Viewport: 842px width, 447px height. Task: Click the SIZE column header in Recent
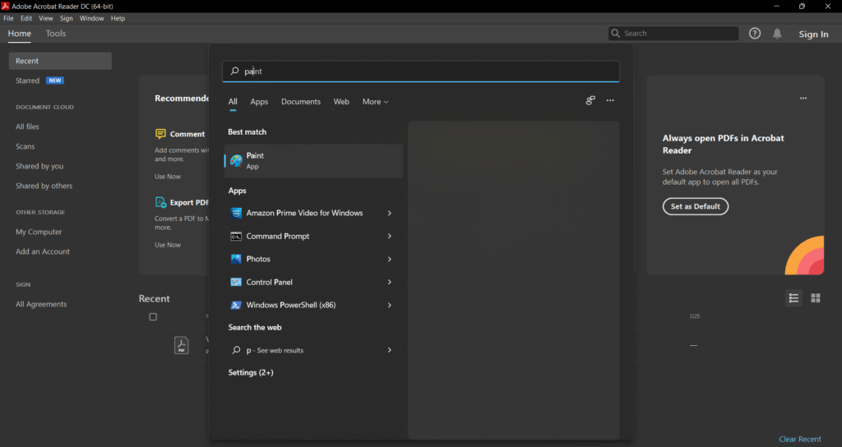coord(695,316)
